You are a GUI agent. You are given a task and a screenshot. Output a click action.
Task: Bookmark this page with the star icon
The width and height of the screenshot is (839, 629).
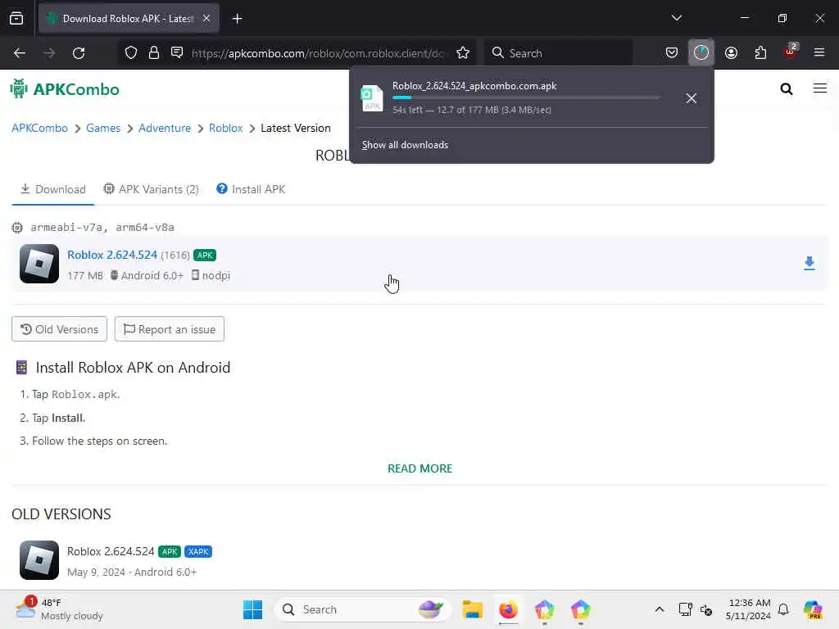(x=463, y=53)
